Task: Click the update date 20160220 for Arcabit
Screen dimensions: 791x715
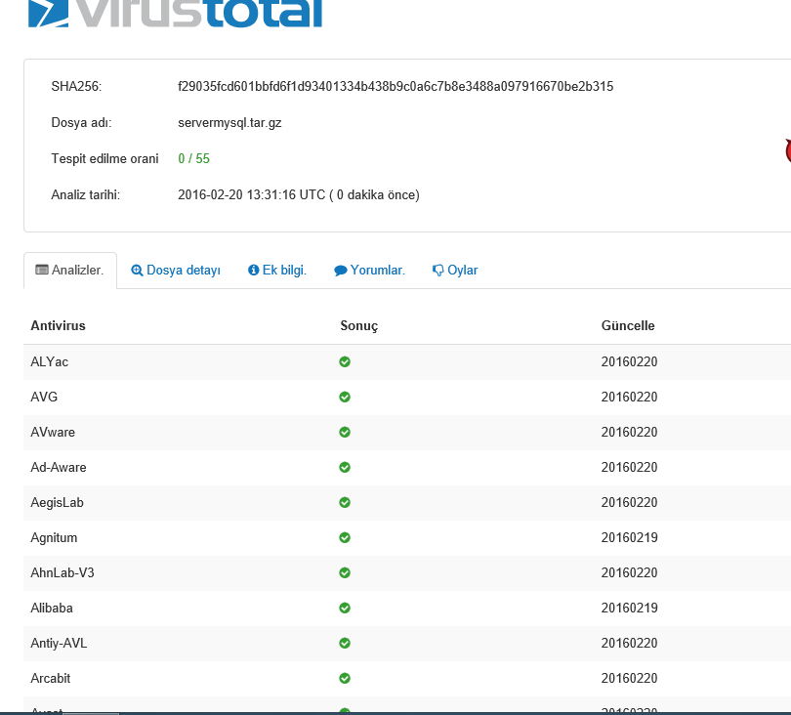Action: (x=629, y=678)
